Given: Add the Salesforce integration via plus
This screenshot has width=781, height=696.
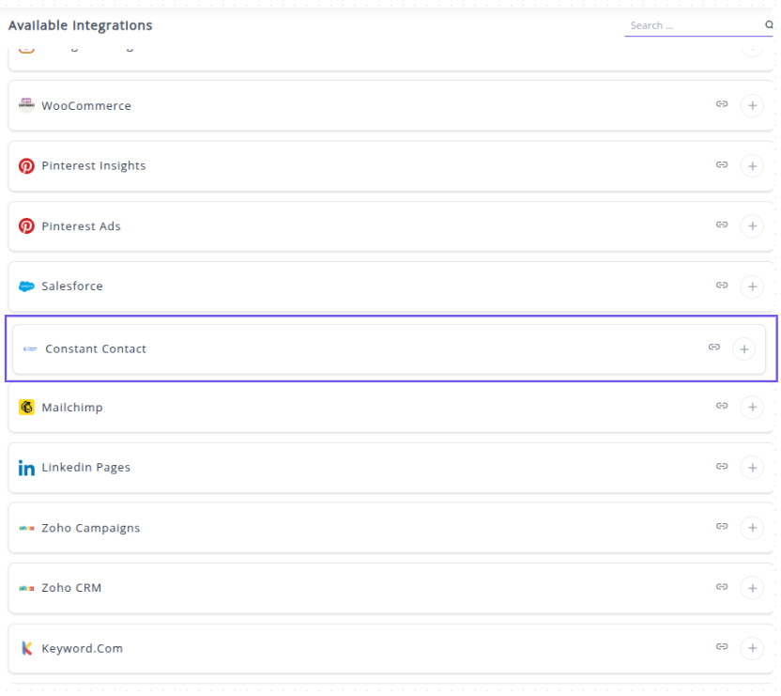Looking at the screenshot, I should point(751,286).
